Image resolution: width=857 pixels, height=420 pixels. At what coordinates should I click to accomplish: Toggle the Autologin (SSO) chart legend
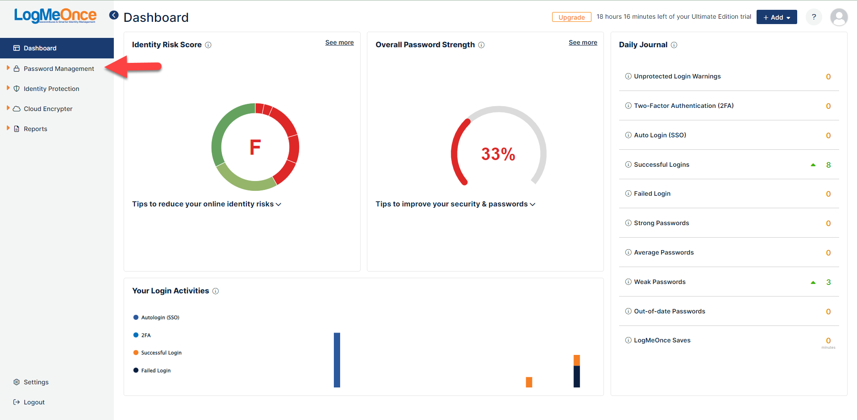(156, 317)
